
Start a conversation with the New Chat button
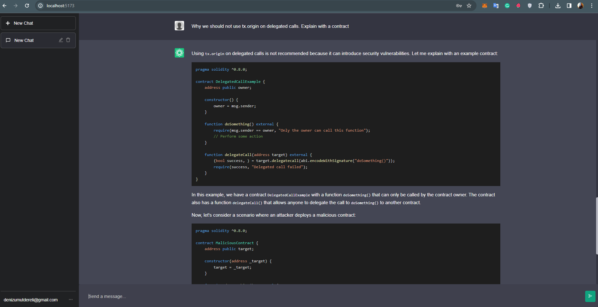pyautogui.click(x=38, y=23)
